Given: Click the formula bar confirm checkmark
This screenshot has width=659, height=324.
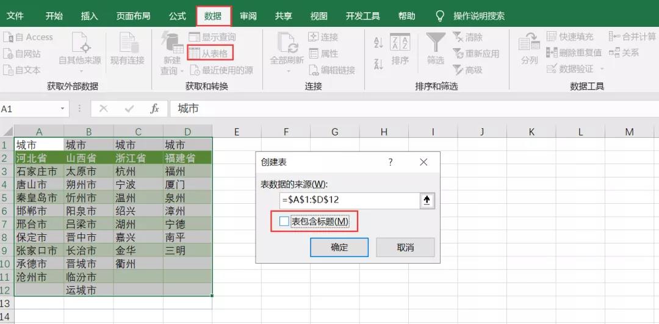Looking at the screenshot, I should (129, 109).
